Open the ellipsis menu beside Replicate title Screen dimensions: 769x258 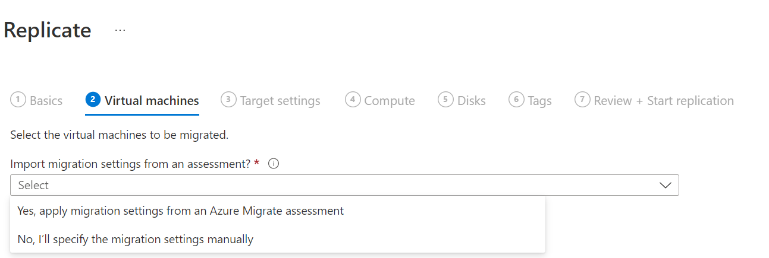[x=120, y=30]
